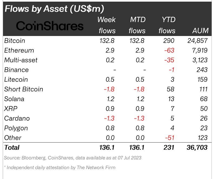Select the Multi-asset row label
Viewport: 214px width, 179px height.
tap(21, 60)
